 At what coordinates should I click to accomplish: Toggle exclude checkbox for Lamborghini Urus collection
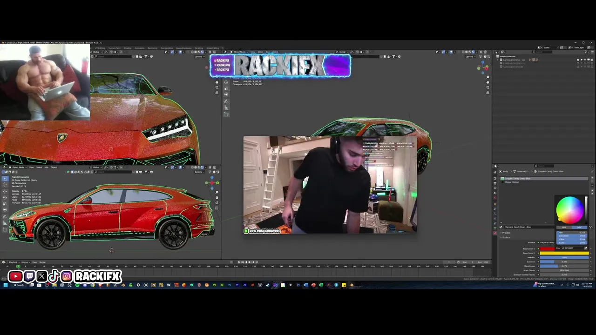click(578, 60)
